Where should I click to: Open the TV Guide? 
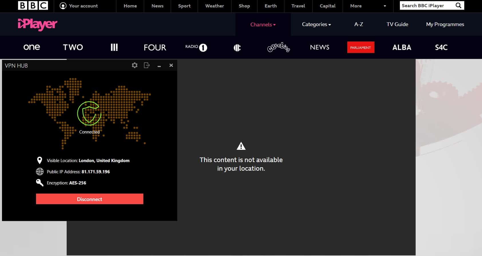click(397, 24)
